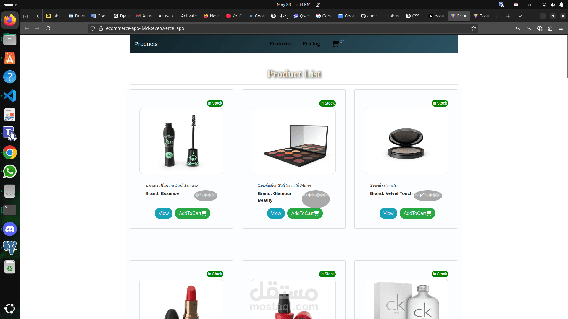Switch to the Django tab
The height and width of the screenshot is (319, 568).
[122, 16]
